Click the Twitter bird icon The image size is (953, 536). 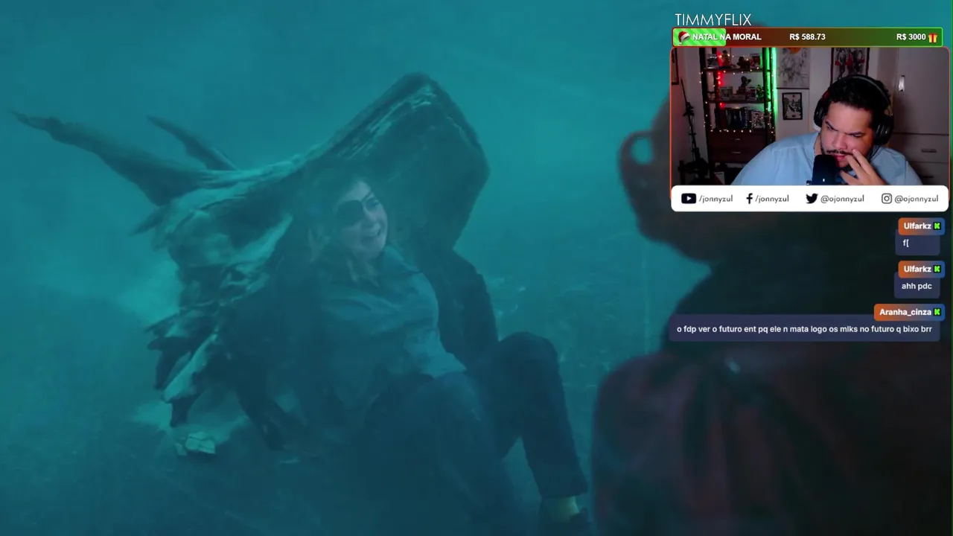point(812,199)
